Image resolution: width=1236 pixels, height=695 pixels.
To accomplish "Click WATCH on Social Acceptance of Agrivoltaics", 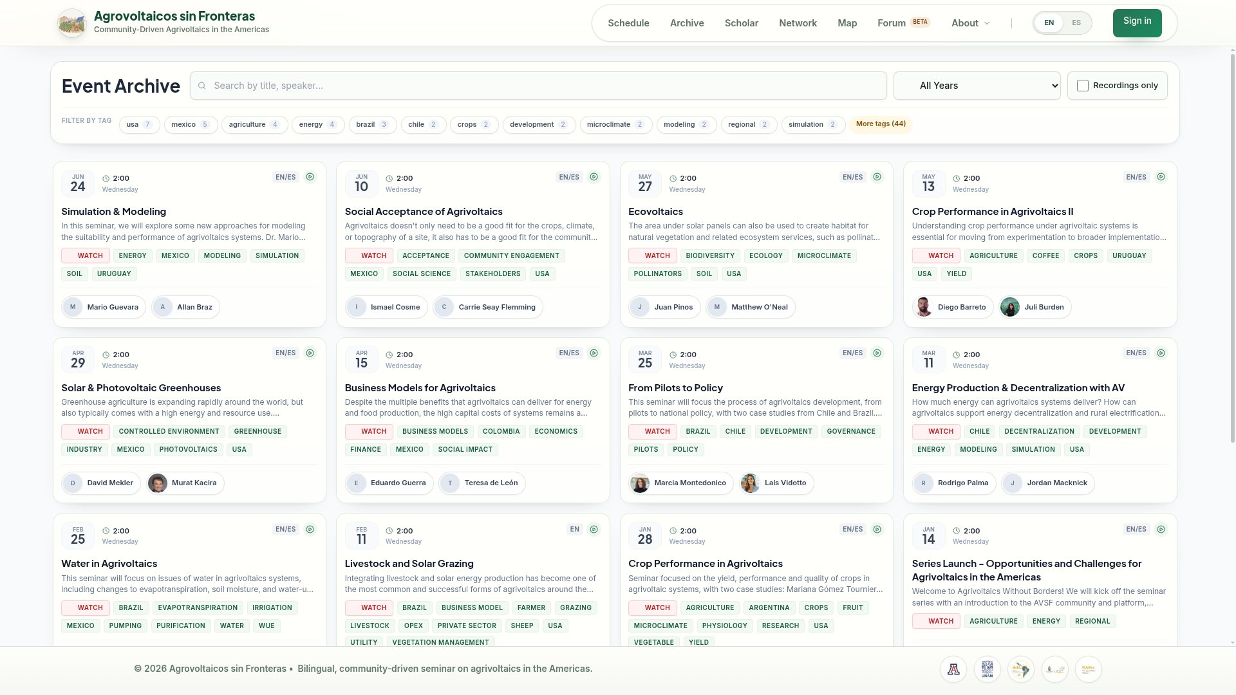I will [x=369, y=256].
